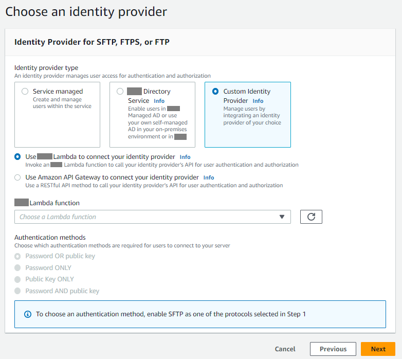The width and height of the screenshot is (402, 359).
Task: Click the dropdown arrow in Lambda function selector
Action: click(x=282, y=217)
